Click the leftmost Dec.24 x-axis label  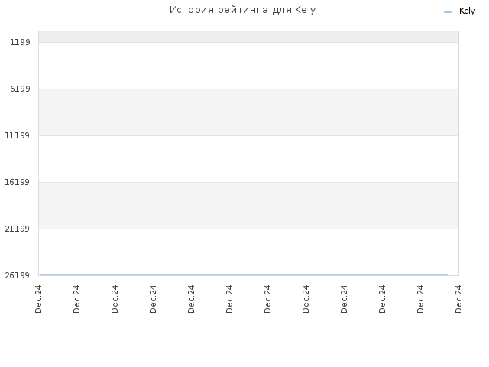38,299
